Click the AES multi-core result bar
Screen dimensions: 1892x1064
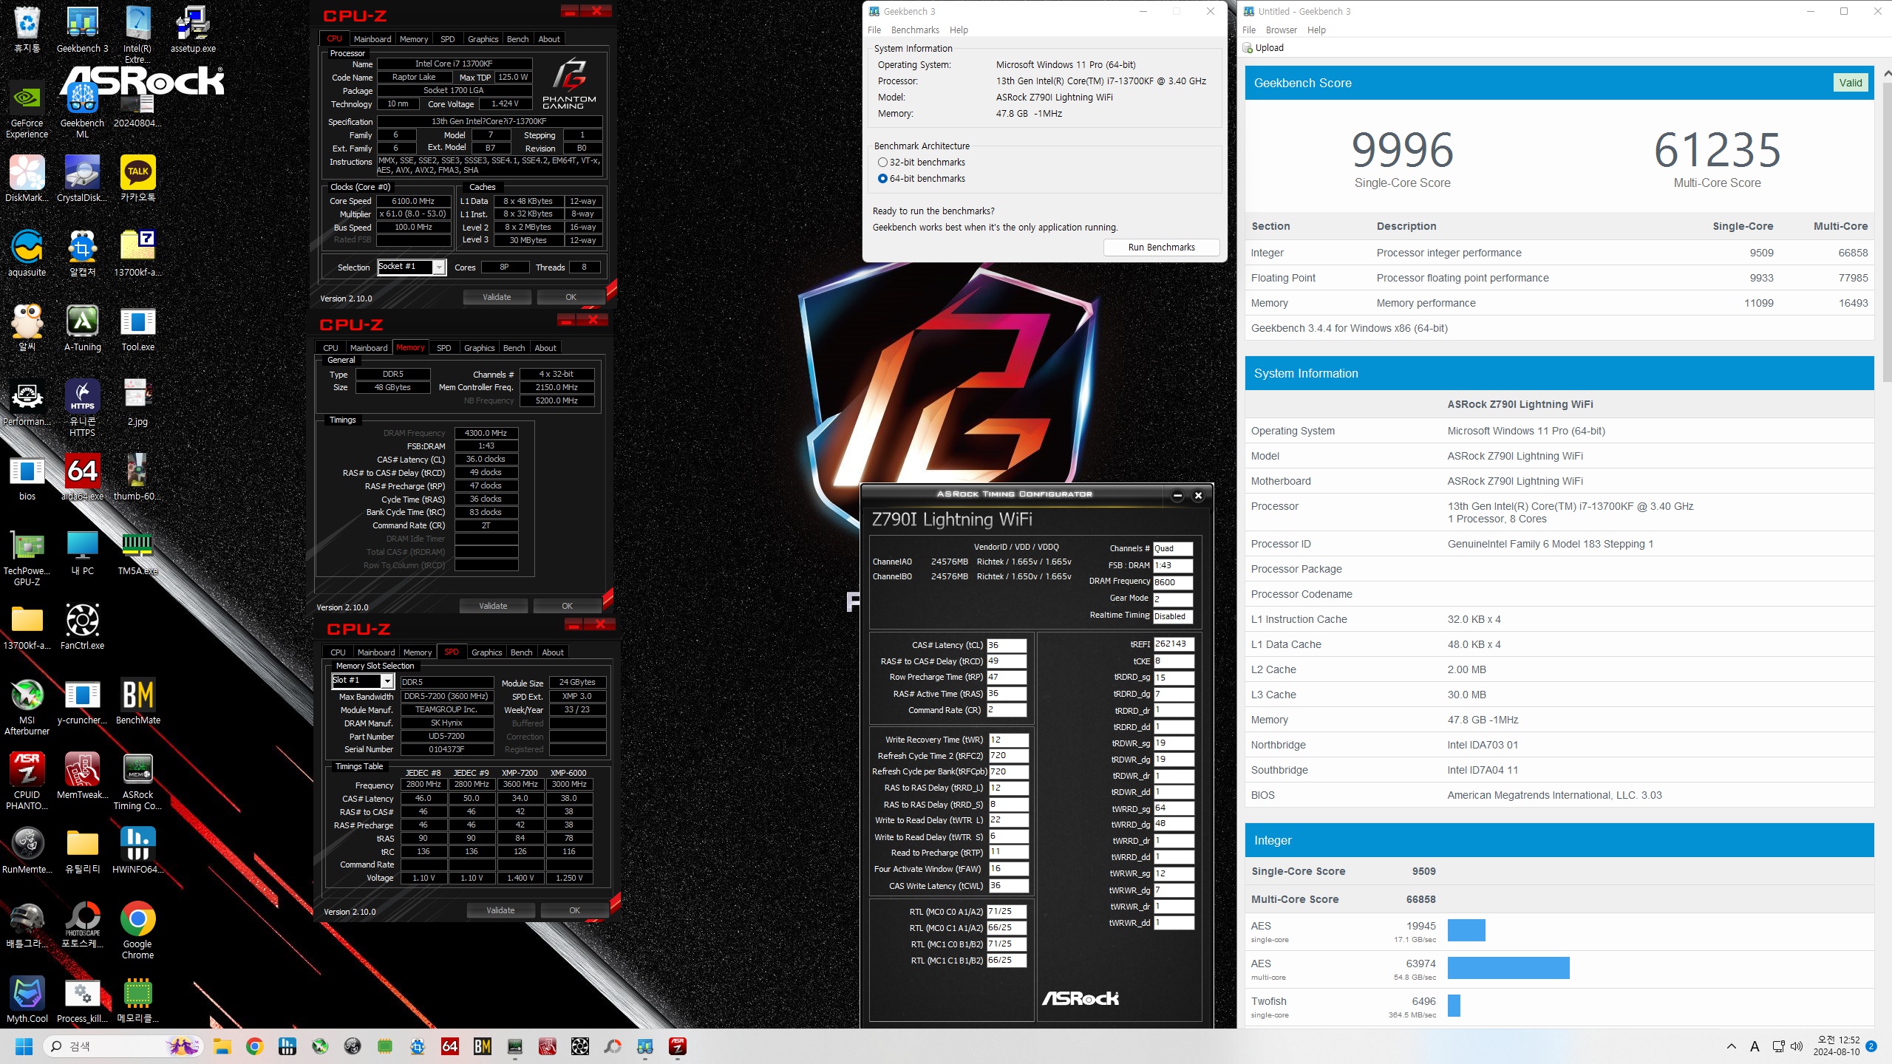[x=1508, y=968]
